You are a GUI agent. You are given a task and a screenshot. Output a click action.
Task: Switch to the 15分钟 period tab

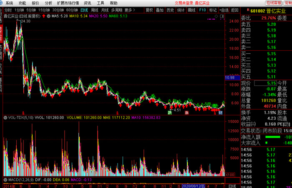click(44, 10)
